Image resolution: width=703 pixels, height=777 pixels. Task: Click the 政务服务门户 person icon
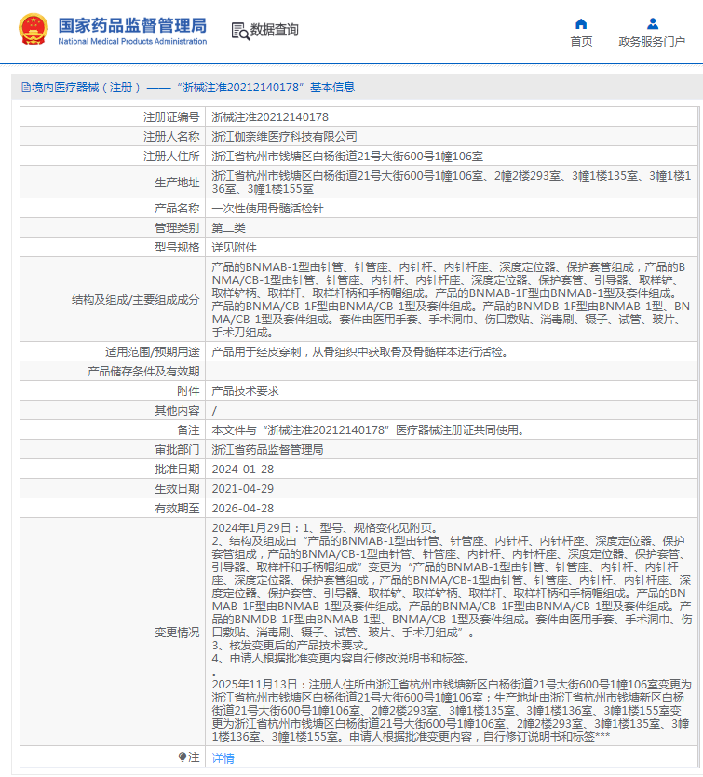[x=652, y=23]
